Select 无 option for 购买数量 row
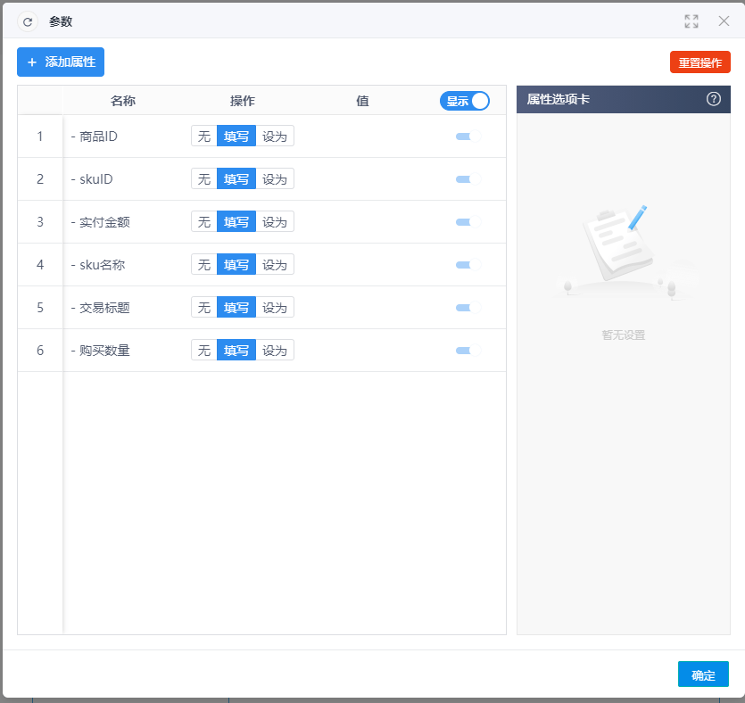745x703 pixels. pyautogui.click(x=204, y=351)
